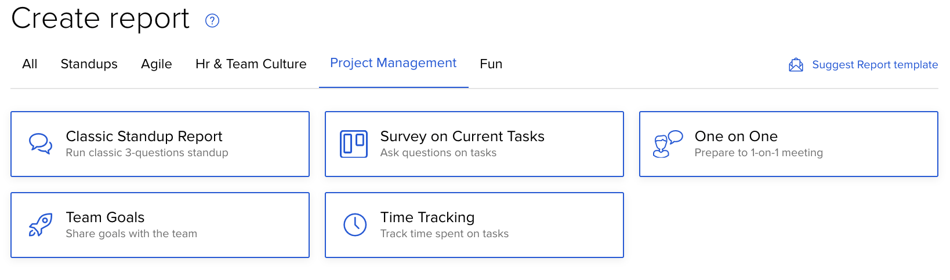Choose the Classic Standup Report title
950x280 pixels.
click(144, 136)
